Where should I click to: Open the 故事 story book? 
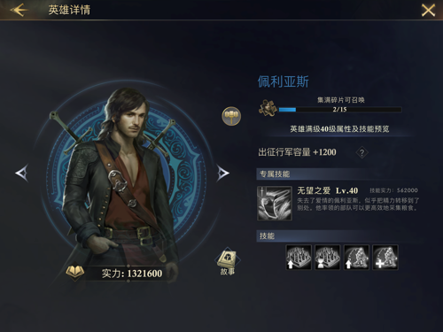228,262
